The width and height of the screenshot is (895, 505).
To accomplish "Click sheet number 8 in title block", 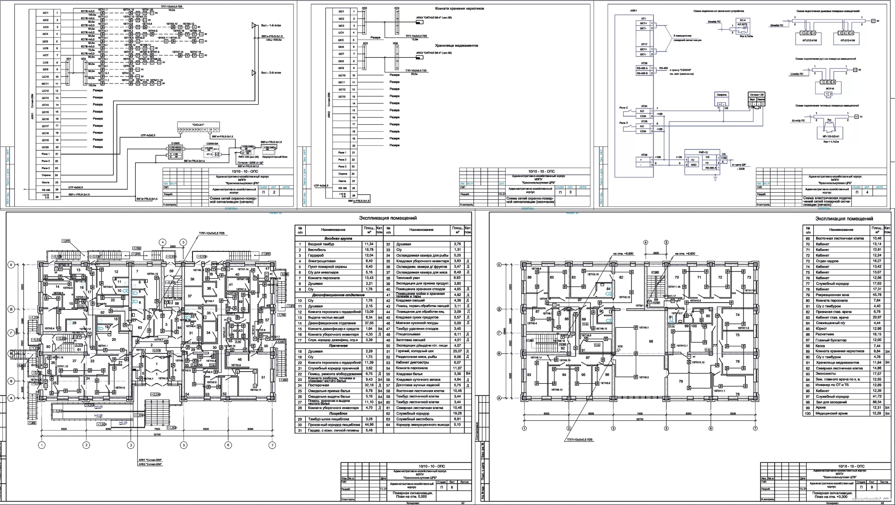I will [452, 487].
